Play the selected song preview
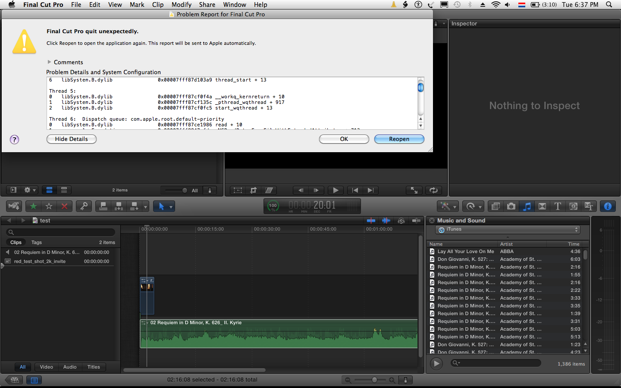This screenshot has width=621, height=388. pyautogui.click(x=436, y=363)
